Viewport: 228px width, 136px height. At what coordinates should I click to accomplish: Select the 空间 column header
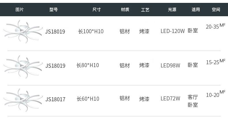216,10
